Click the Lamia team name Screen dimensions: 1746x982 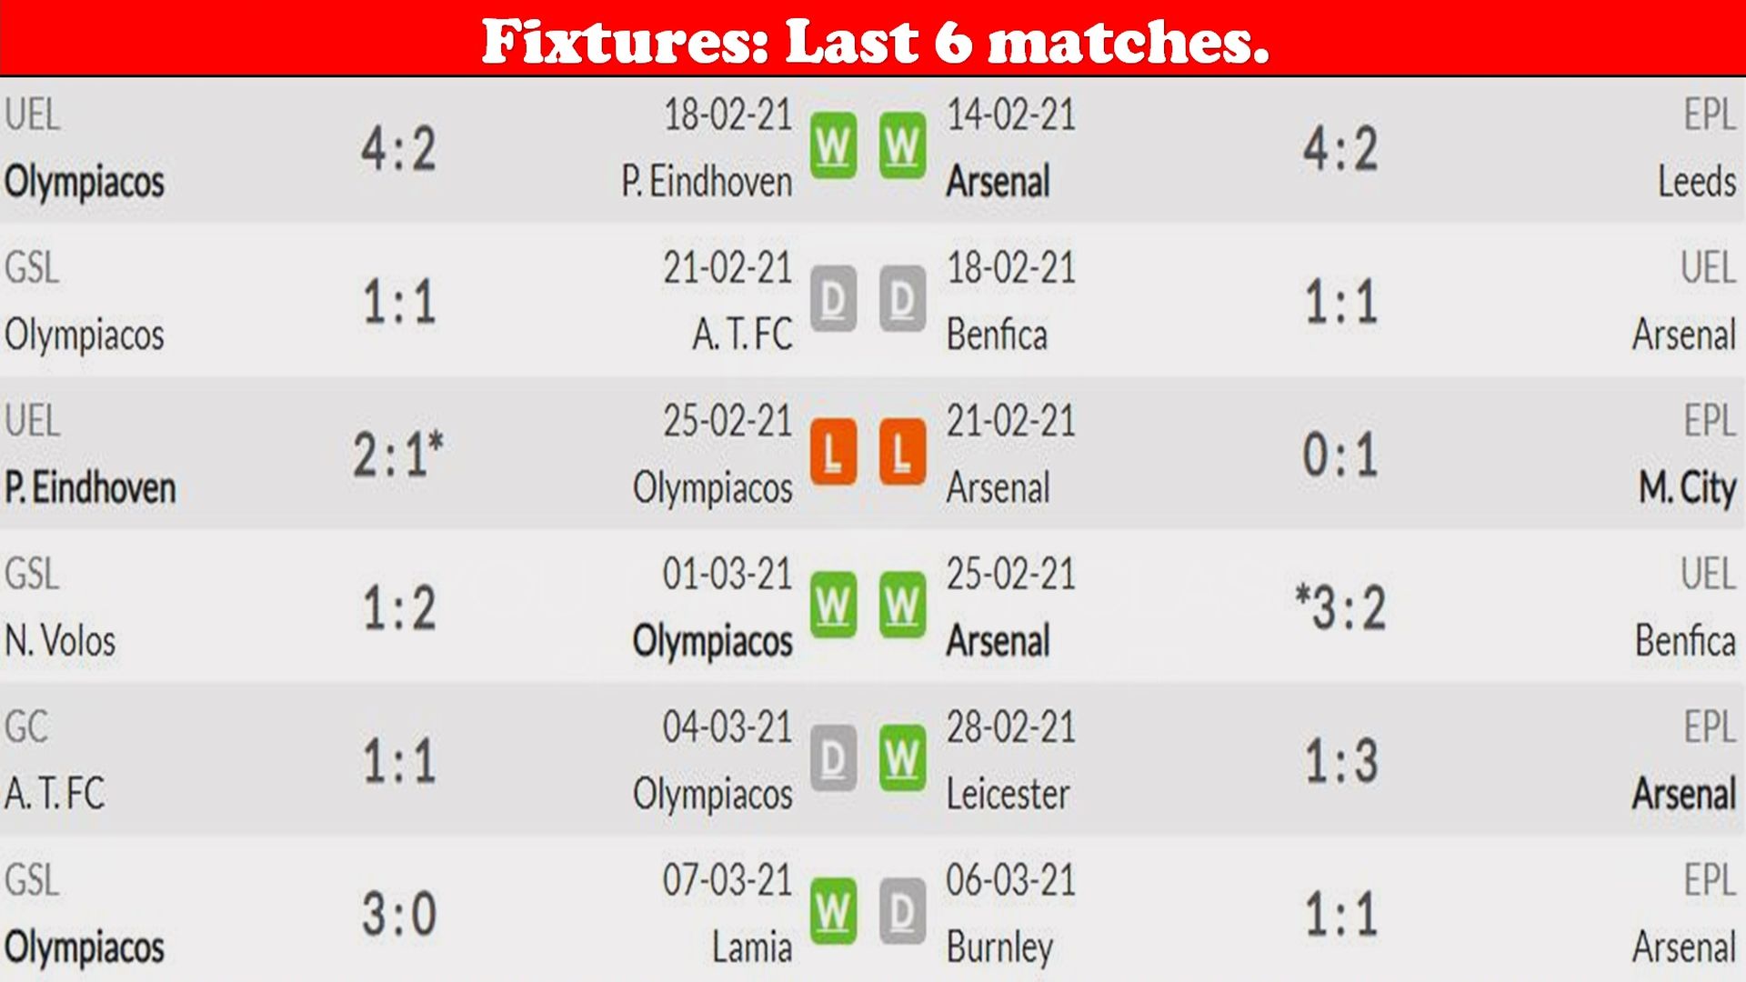tap(752, 947)
